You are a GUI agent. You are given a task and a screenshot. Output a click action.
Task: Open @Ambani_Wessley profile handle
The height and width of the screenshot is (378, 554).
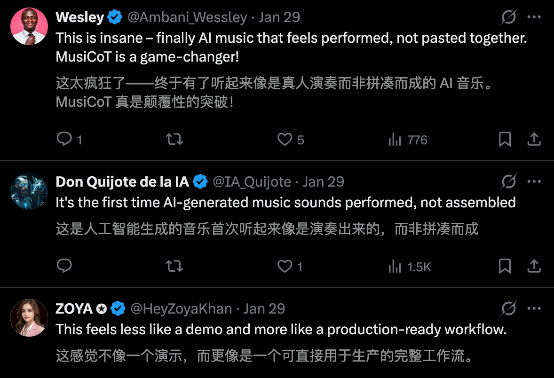tap(187, 17)
